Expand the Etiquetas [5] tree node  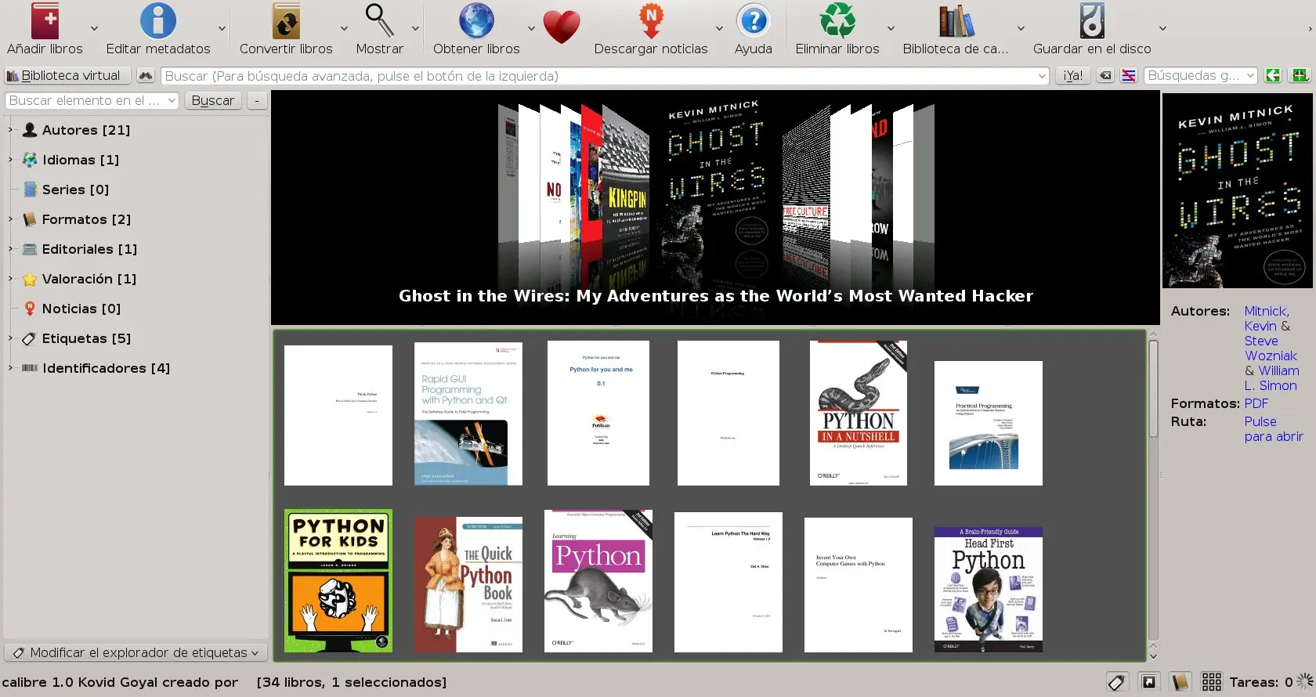tap(10, 338)
